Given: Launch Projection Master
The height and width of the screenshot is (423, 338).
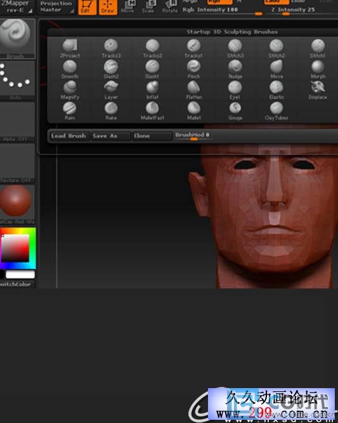Looking at the screenshot, I should (56, 6).
